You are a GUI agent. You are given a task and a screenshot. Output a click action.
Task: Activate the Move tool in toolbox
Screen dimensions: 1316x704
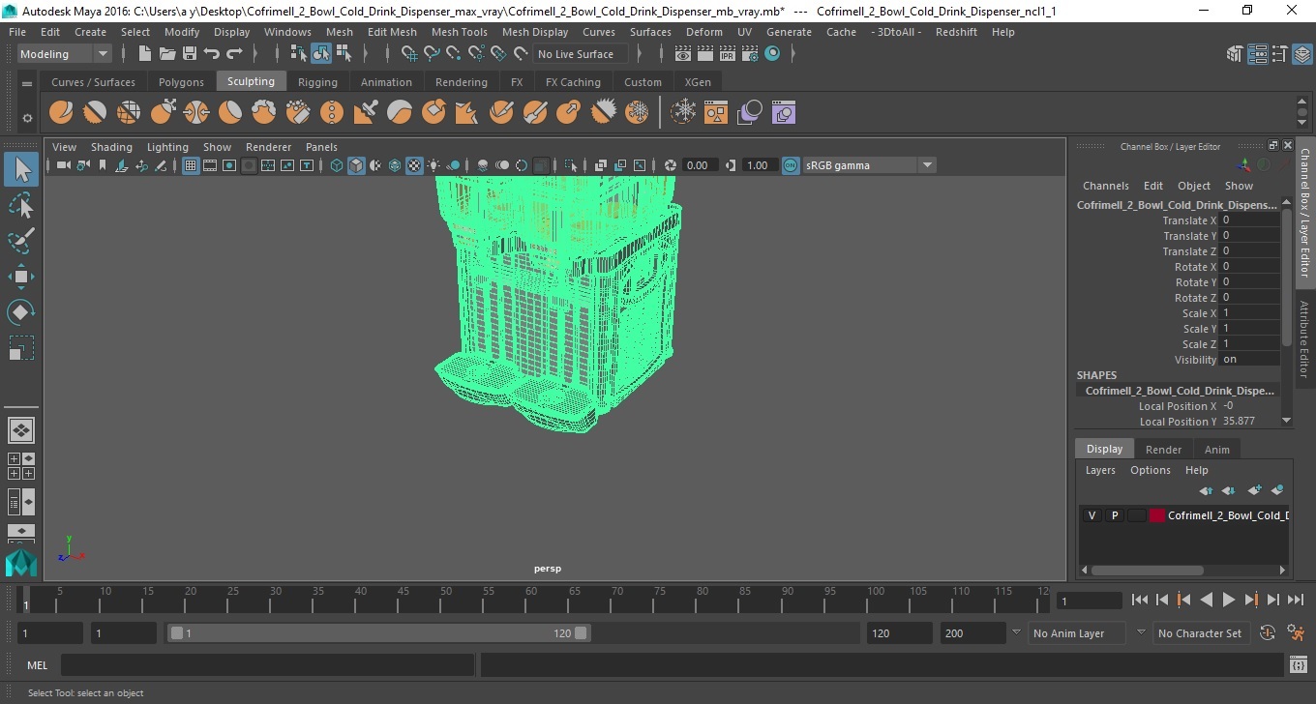(21, 277)
